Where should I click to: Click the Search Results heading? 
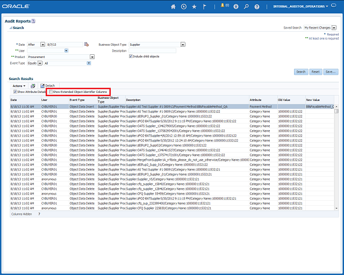click(x=21, y=79)
